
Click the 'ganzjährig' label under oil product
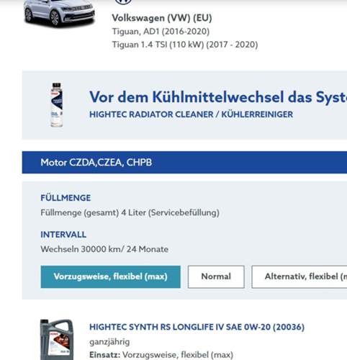109,342
